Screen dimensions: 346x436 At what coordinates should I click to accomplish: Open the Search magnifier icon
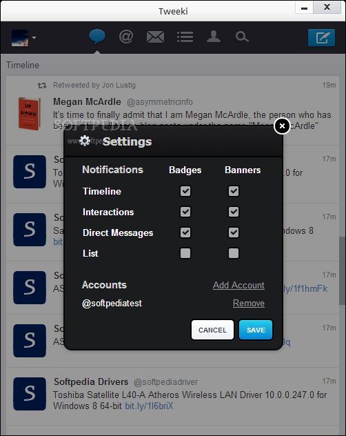point(242,37)
